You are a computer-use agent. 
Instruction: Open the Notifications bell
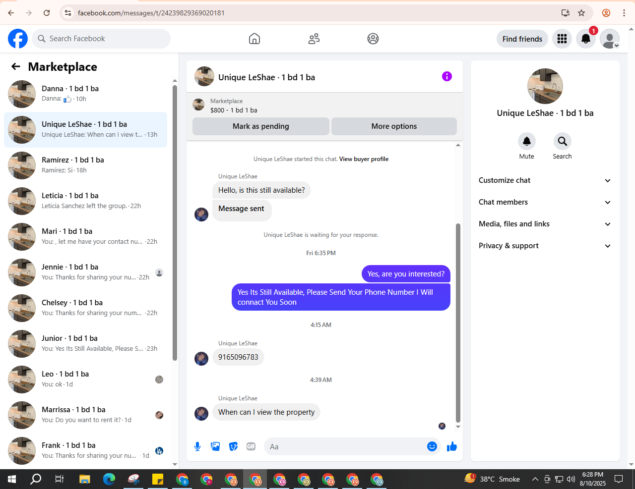(586, 39)
